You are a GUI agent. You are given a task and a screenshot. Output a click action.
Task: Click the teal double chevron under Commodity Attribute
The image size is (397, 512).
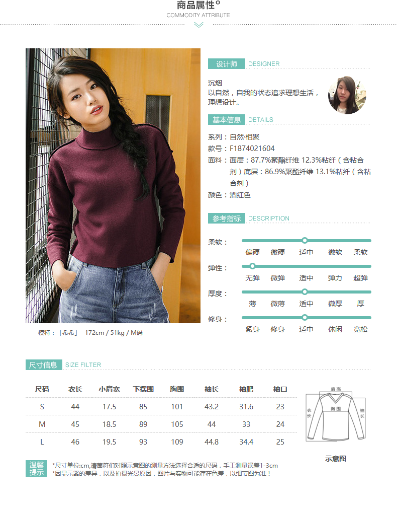pos(198,25)
